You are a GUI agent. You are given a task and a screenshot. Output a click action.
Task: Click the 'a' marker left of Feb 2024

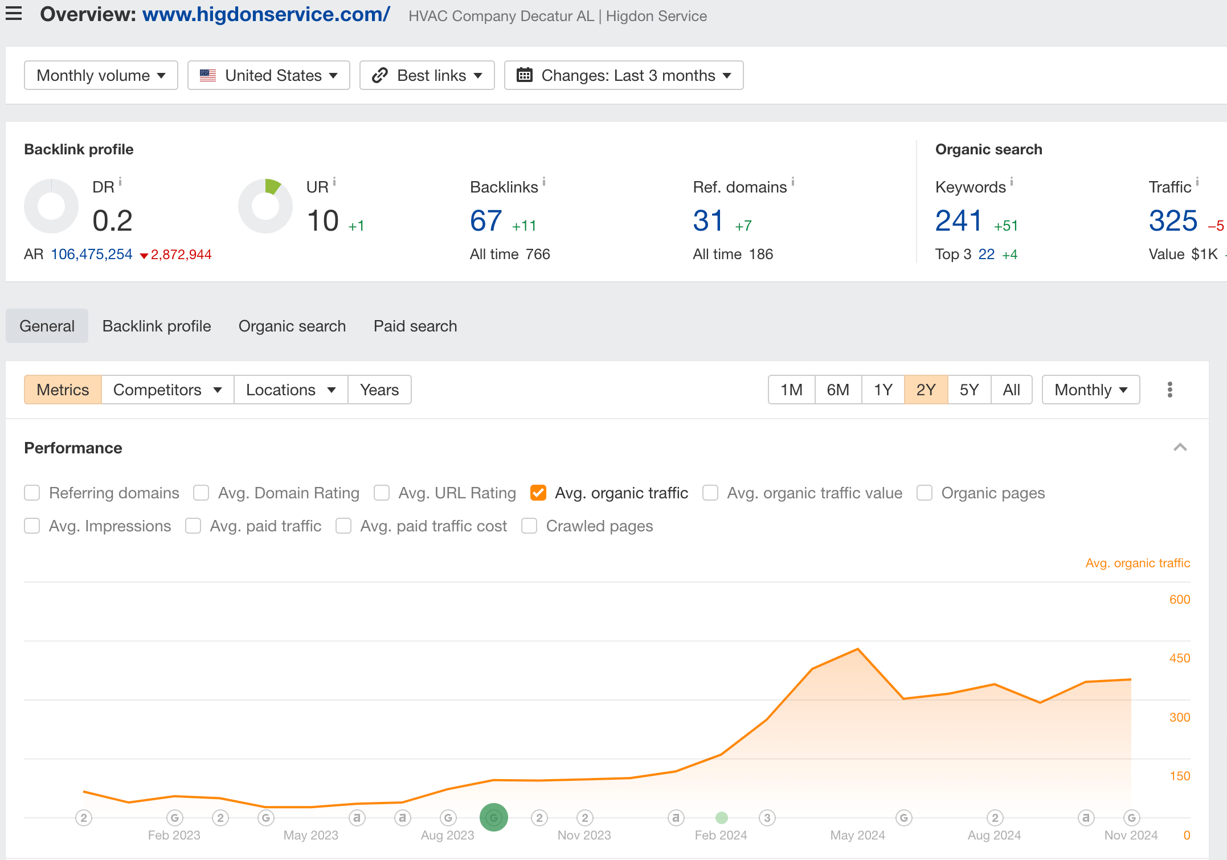click(x=676, y=818)
